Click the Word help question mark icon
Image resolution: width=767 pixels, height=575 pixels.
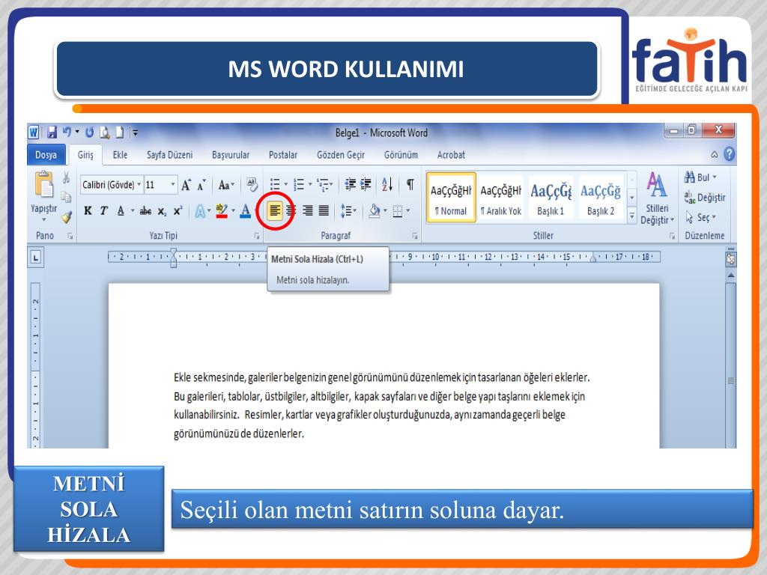[729, 154]
